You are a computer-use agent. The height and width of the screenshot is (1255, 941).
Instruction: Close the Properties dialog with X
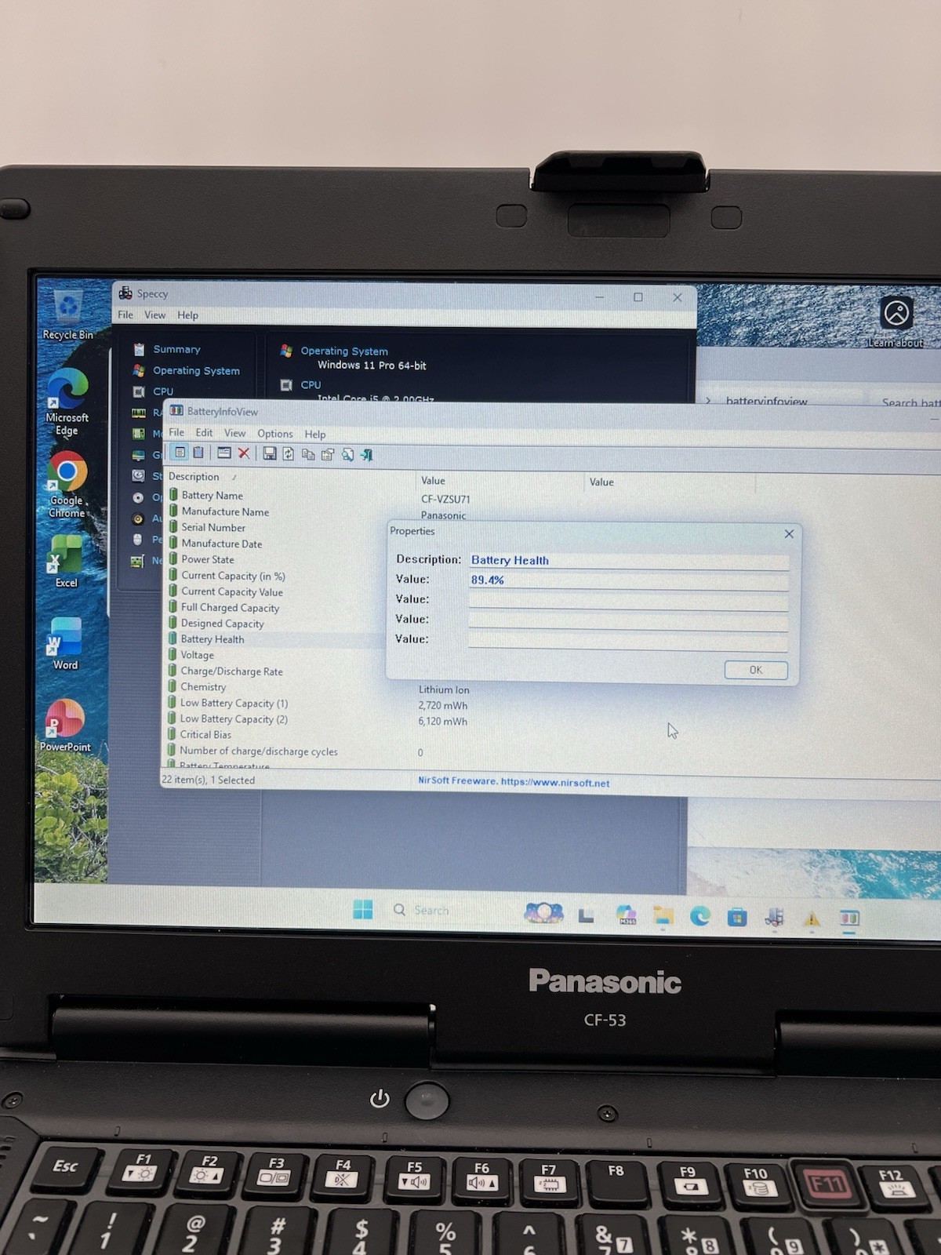click(789, 533)
